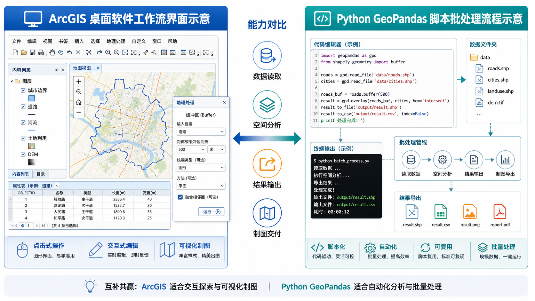
Task: Click the layers icon above center 空间分析 label
Action: point(267,105)
